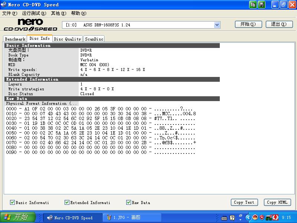Open the on-screen keyboard tray icon

[x=224, y=217]
